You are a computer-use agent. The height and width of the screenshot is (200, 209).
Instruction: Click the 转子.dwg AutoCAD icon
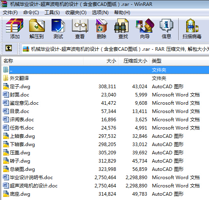[x=6, y=161]
